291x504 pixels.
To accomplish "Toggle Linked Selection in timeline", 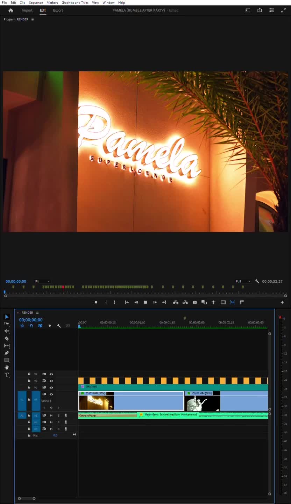I will pyautogui.click(x=40, y=326).
